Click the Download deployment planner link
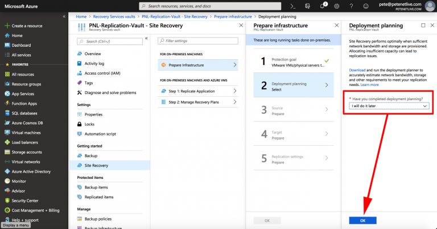This screenshot has height=229, width=437. [357, 70]
